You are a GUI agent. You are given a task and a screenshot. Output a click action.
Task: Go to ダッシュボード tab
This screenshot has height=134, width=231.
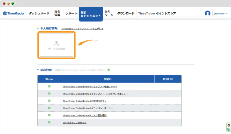(39, 14)
